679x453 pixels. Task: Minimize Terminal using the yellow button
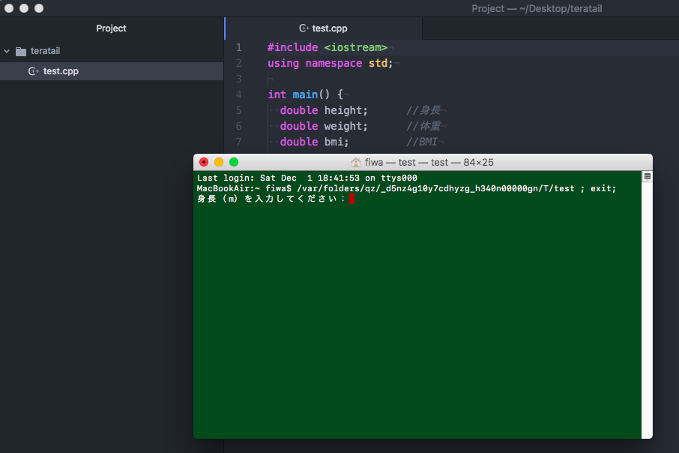click(x=219, y=162)
